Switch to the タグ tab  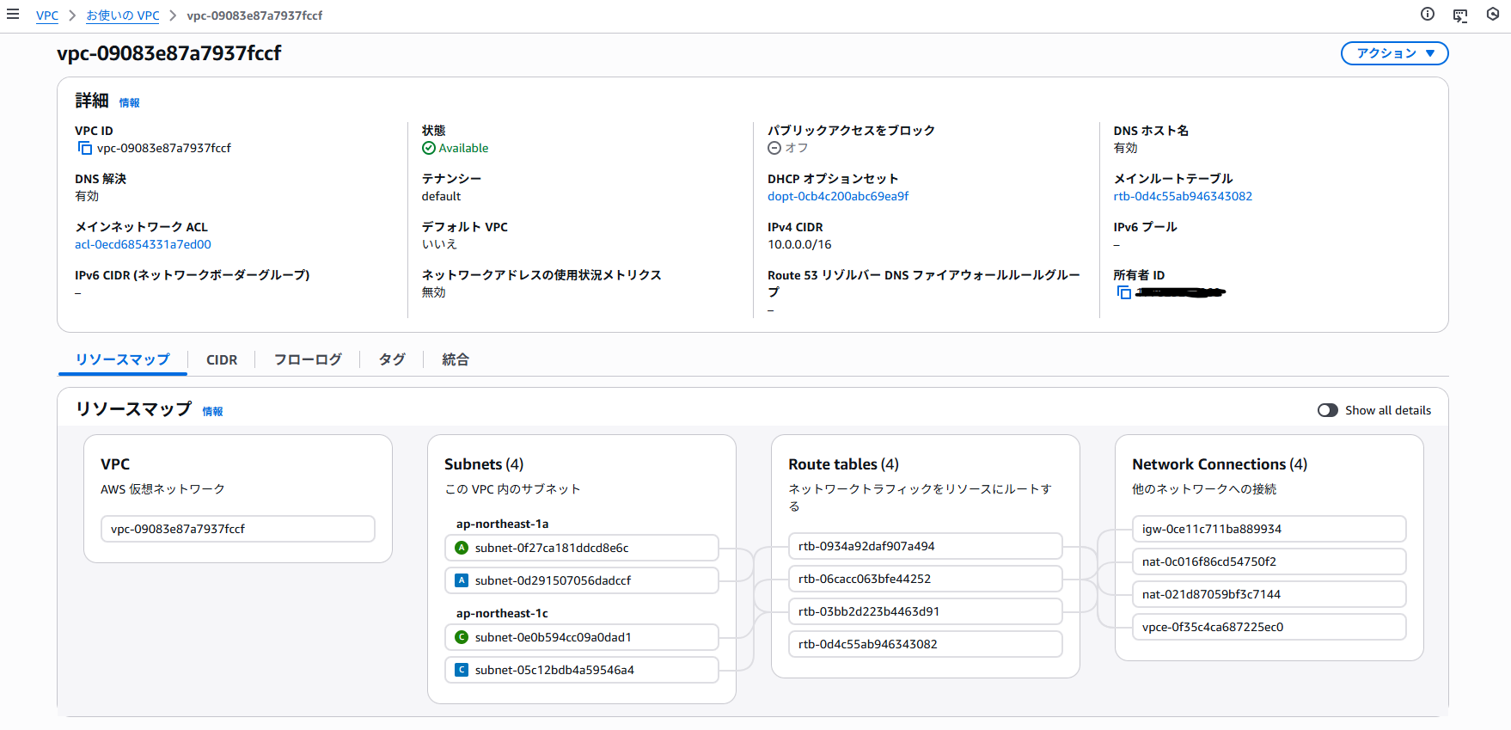pyautogui.click(x=392, y=359)
